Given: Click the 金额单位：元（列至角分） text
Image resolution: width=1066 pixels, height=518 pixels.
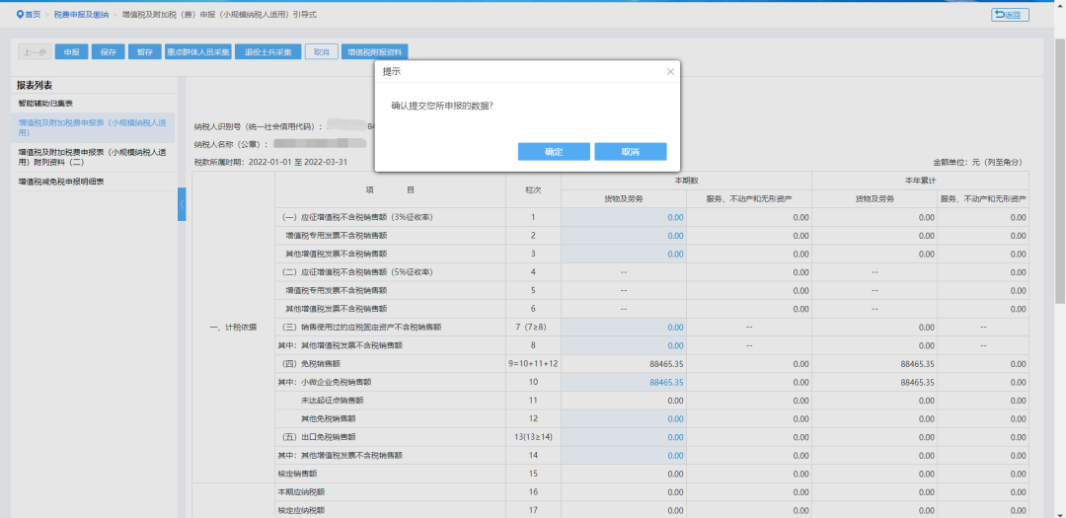Looking at the screenshot, I should point(977,163).
